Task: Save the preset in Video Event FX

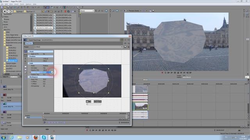Action: point(125,47)
